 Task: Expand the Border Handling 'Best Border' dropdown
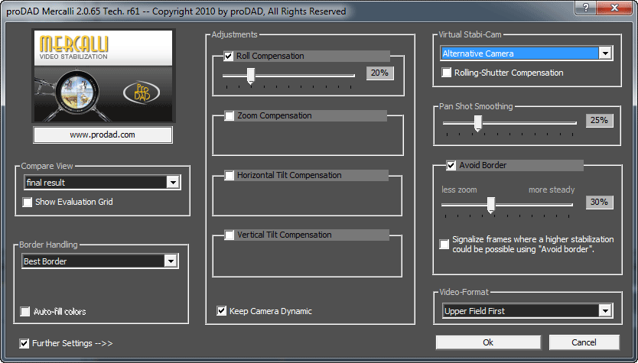pos(99,261)
